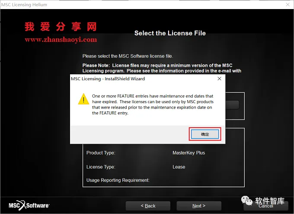The height and width of the screenshot is (214, 294).
Task: Proceed with the Next button
Action: (199, 206)
